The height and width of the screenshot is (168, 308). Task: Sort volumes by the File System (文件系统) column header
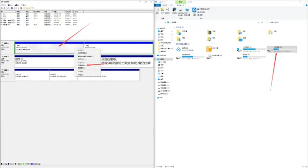38,12
